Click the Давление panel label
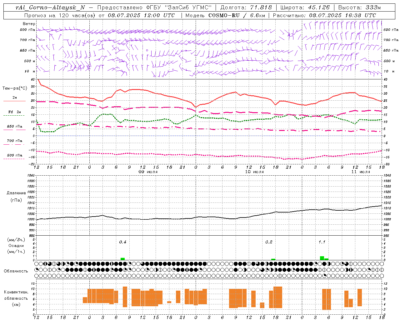Screen dimensions: 400x320 tap(16, 193)
